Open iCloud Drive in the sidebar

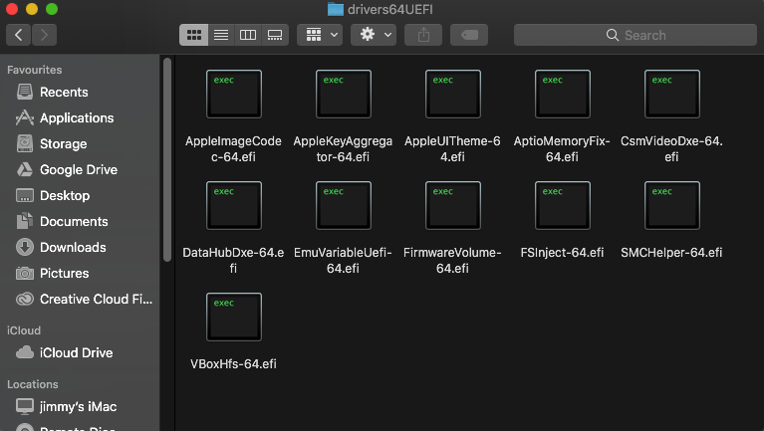point(80,352)
